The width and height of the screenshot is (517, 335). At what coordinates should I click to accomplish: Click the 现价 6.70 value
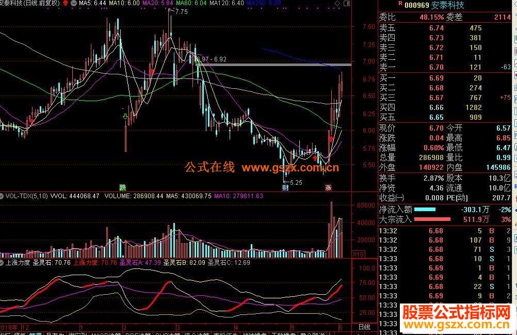pos(436,128)
